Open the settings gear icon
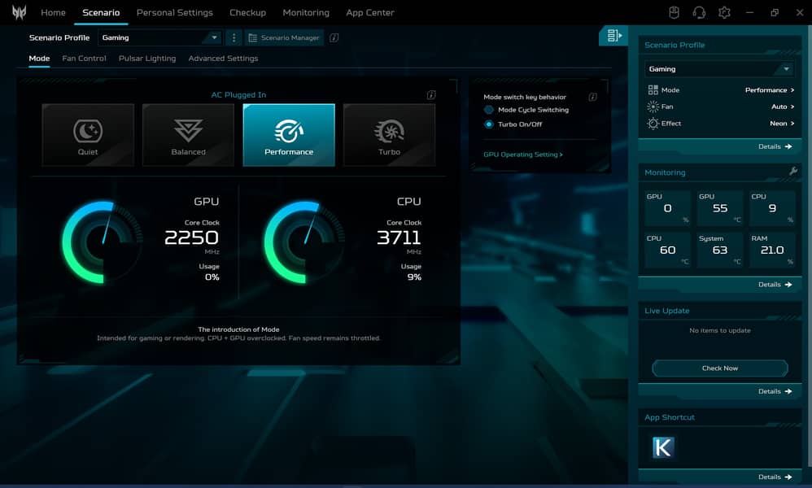 [x=724, y=12]
